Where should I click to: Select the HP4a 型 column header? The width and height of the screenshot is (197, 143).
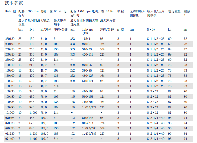(x=10, y=11)
